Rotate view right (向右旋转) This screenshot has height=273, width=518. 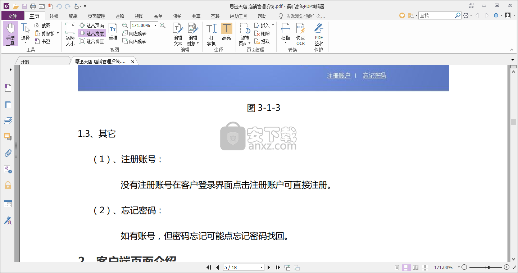tap(135, 41)
